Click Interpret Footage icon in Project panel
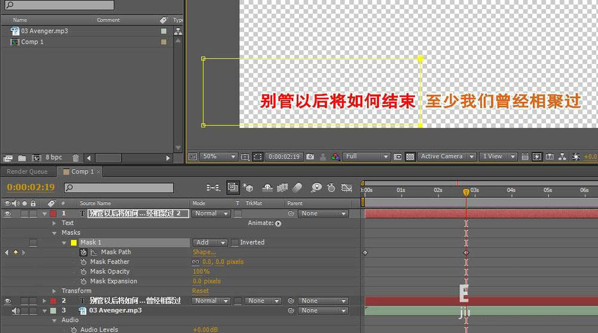 click(x=8, y=158)
